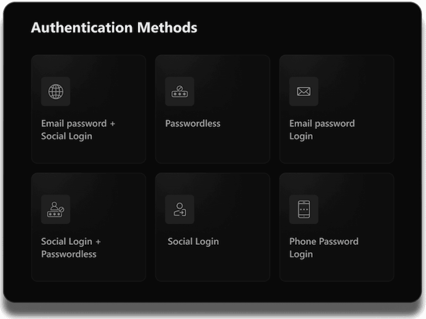
Task: Open the Social Login + Passwordless option
Action: tap(88, 227)
